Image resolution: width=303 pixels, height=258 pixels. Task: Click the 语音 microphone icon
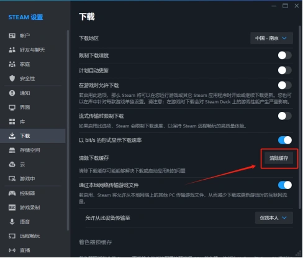coord(12,222)
